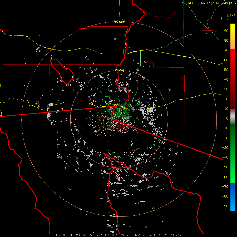Click the -80 value on velocity scale
Screen dimensions: 237x237
(x=225, y=196)
